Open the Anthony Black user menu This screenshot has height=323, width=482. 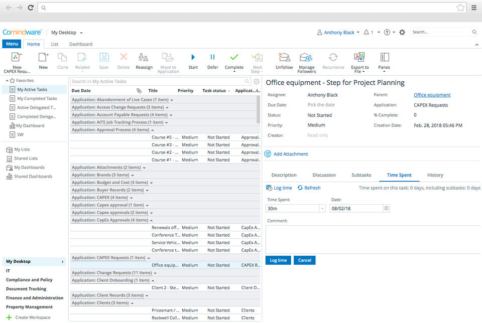(x=339, y=32)
